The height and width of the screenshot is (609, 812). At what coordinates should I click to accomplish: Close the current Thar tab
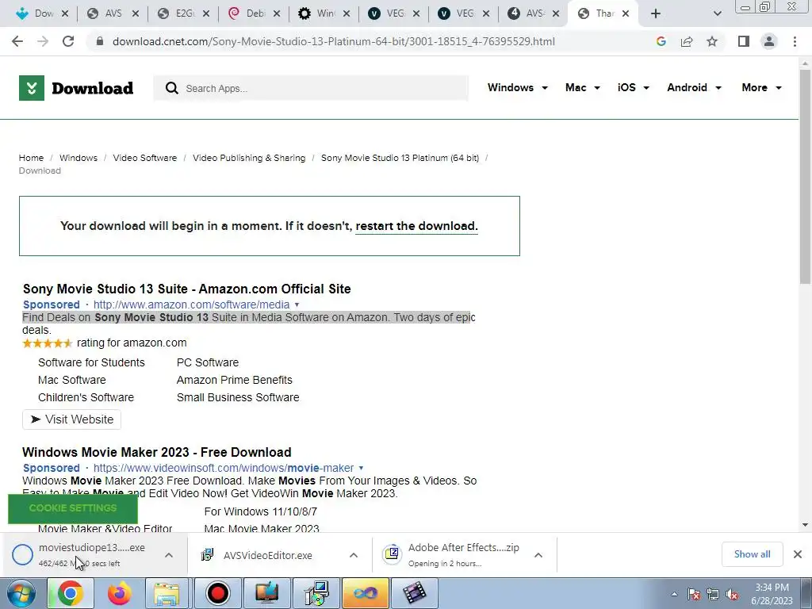pos(626,13)
